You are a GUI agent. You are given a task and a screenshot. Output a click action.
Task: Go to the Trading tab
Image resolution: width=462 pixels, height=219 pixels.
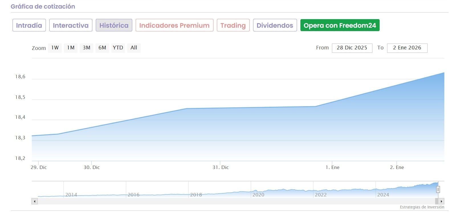(x=233, y=25)
